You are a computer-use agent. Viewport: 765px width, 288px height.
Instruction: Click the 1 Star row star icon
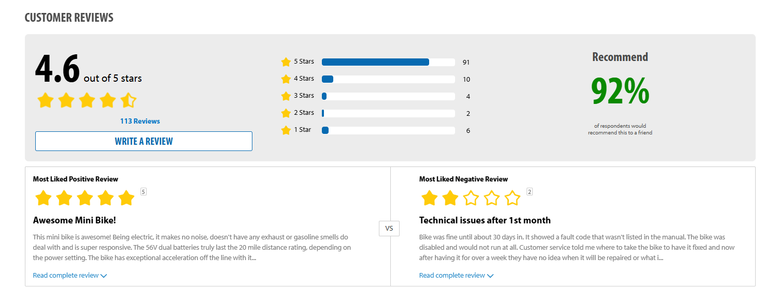(x=286, y=130)
